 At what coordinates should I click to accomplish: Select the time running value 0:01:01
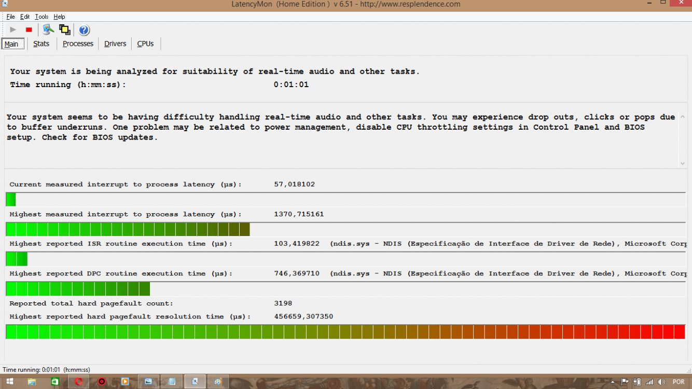[x=292, y=85]
